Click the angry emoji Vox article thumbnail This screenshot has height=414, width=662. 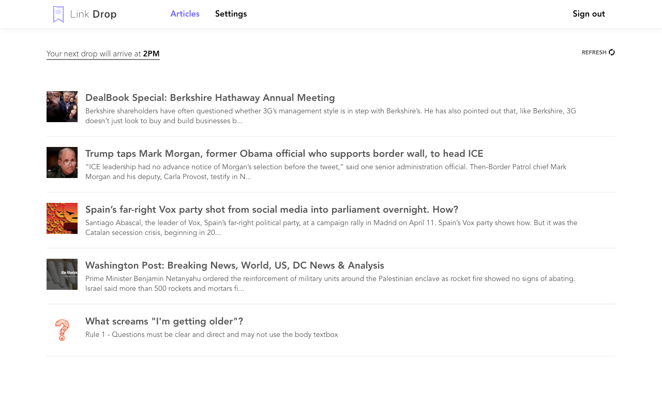click(x=62, y=218)
